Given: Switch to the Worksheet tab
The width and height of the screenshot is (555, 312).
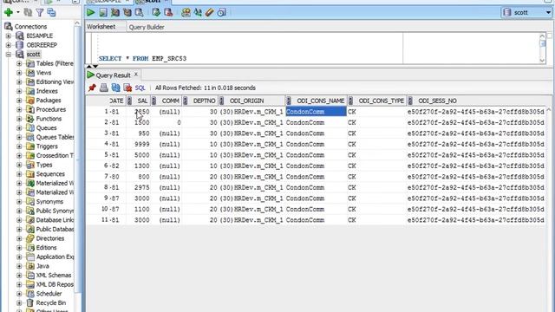Looking at the screenshot, I should click(101, 27).
